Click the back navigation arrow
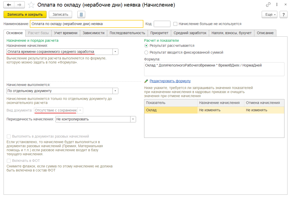 9,5
